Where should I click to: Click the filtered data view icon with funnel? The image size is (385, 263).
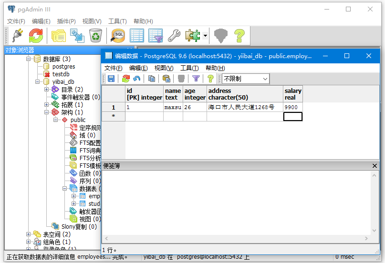pos(156,35)
